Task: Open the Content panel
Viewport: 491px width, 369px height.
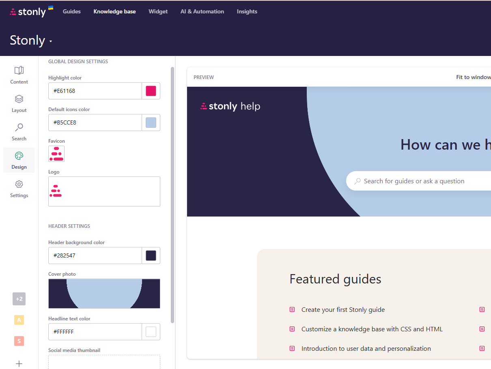Action: 19,74
